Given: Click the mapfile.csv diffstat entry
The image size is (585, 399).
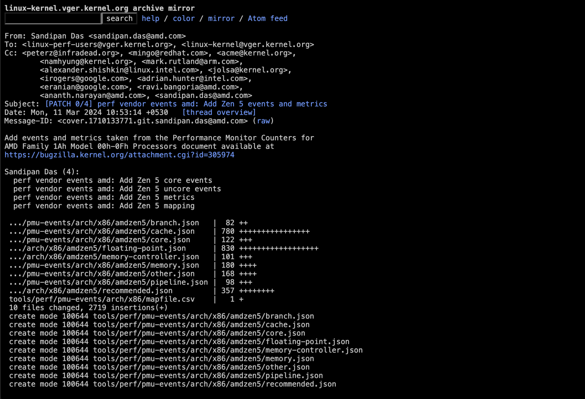Looking at the screenshot, I should 102,300.
